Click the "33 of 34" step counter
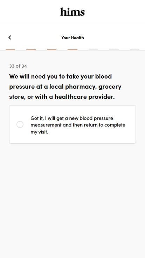 coord(18,66)
